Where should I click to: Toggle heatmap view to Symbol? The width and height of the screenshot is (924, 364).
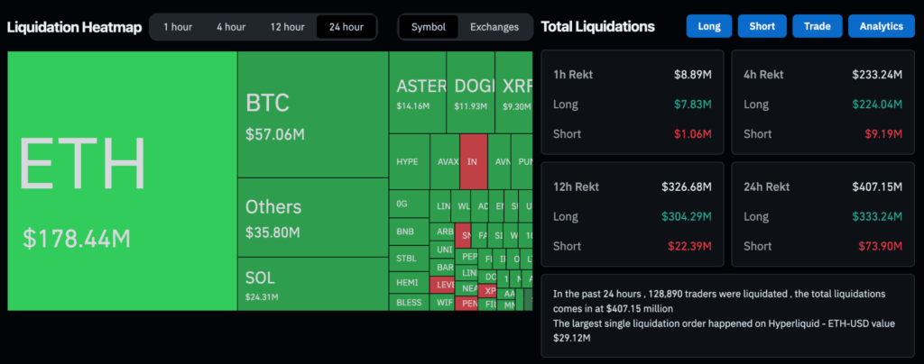(x=429, y=27)
